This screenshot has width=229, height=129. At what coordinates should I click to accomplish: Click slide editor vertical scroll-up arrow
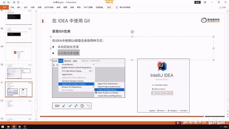point(228,11)
